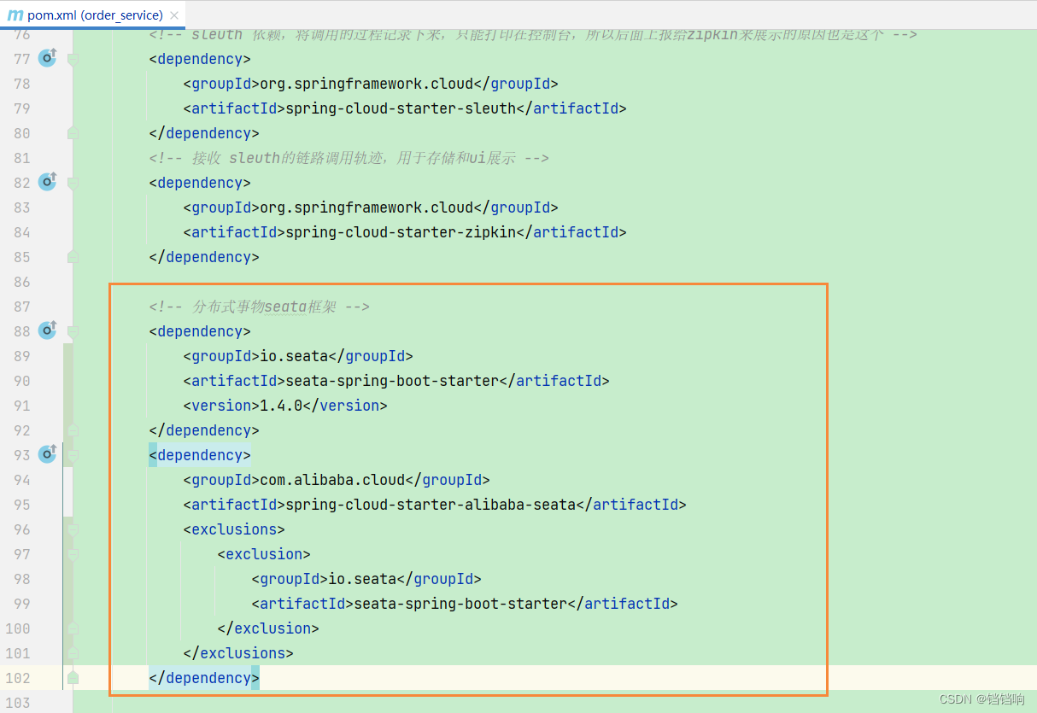Click the closing dependency tag on line 92
The image size is (1037, 713).
click(x=204, y=430)
